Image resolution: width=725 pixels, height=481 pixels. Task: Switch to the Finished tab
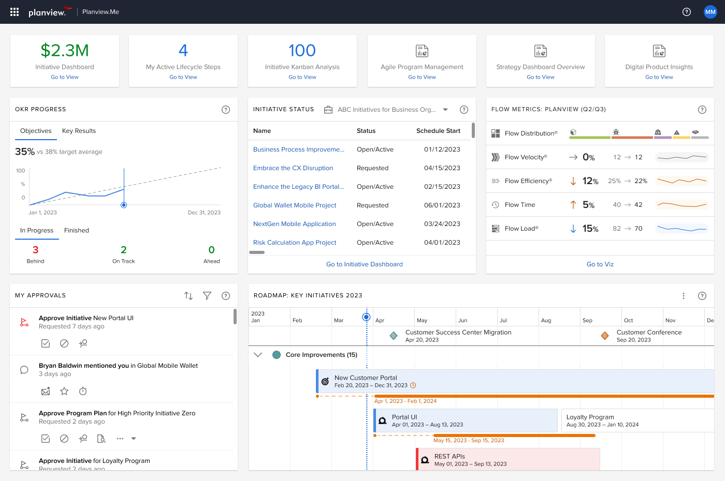77,231
